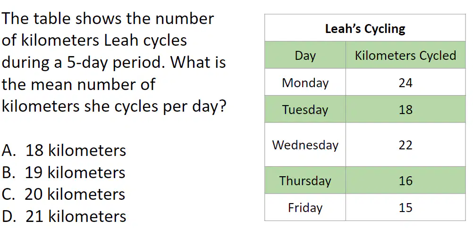Image resolution: width=473 pixels, height=229 pixels.
Task: Select answer B. 19 kilometers
Action: 64,172
